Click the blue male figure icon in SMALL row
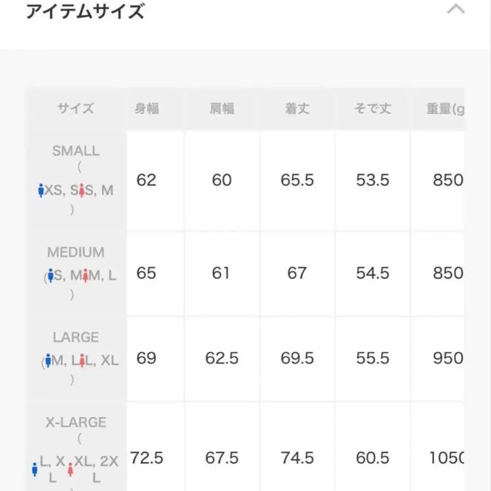This screenshot has height=491, width=491. coord(40,190)
